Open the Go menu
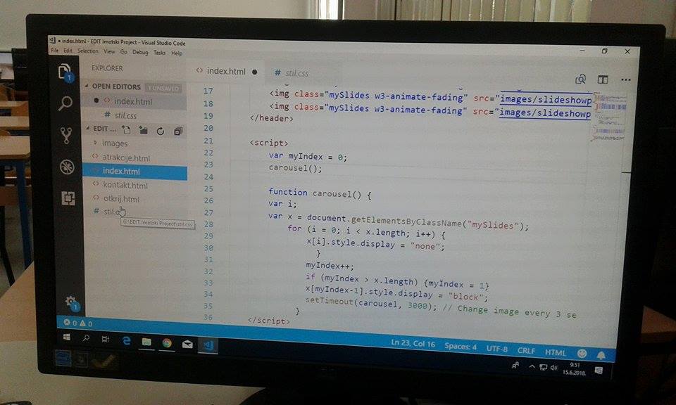Screen dimensions: 676x405 coord(124,51)
